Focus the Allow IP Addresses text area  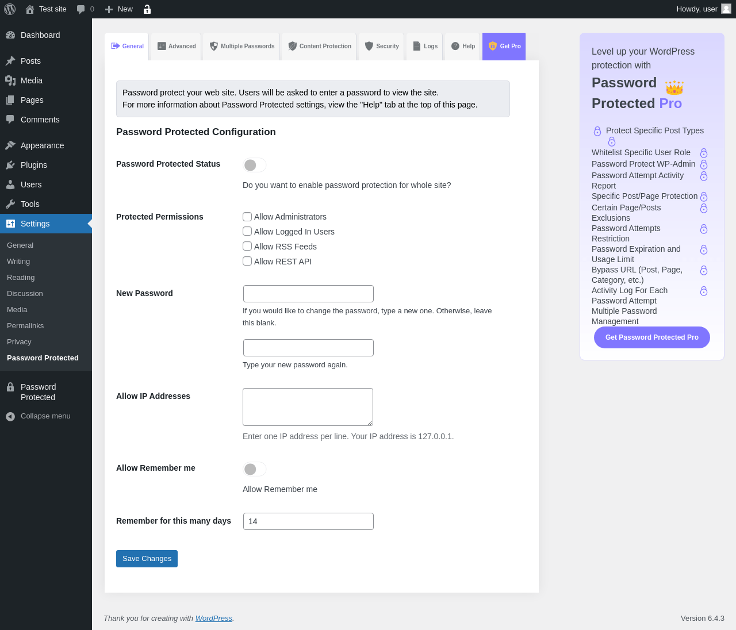[308, 407]
